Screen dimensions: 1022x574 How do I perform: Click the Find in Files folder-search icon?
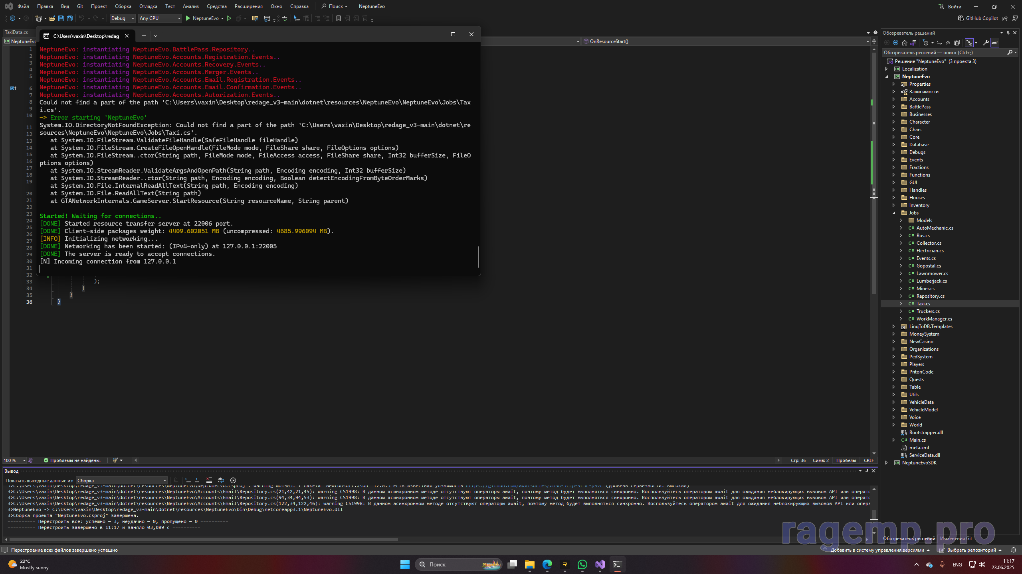click(x=255, y=18)
